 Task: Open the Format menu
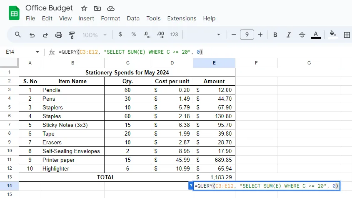point(110,18)
